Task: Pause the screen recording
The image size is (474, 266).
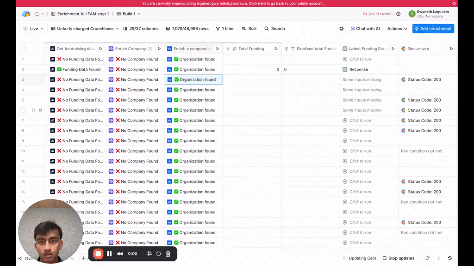Action: 109,254
